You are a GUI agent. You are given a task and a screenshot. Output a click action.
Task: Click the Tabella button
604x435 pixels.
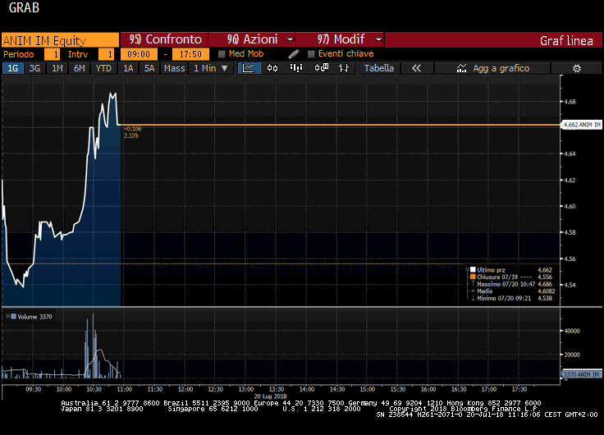pyautogui.click(x=379, y=68)
